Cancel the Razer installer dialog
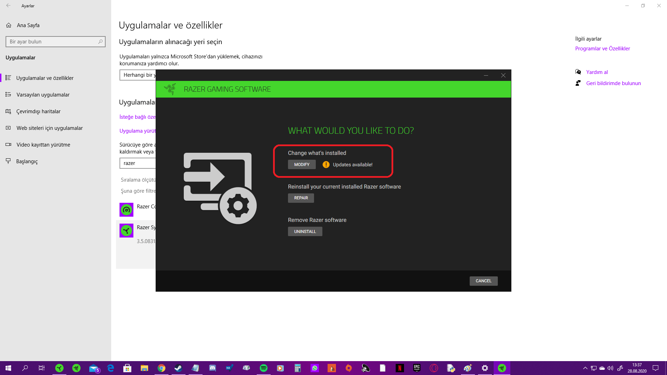 483,281
